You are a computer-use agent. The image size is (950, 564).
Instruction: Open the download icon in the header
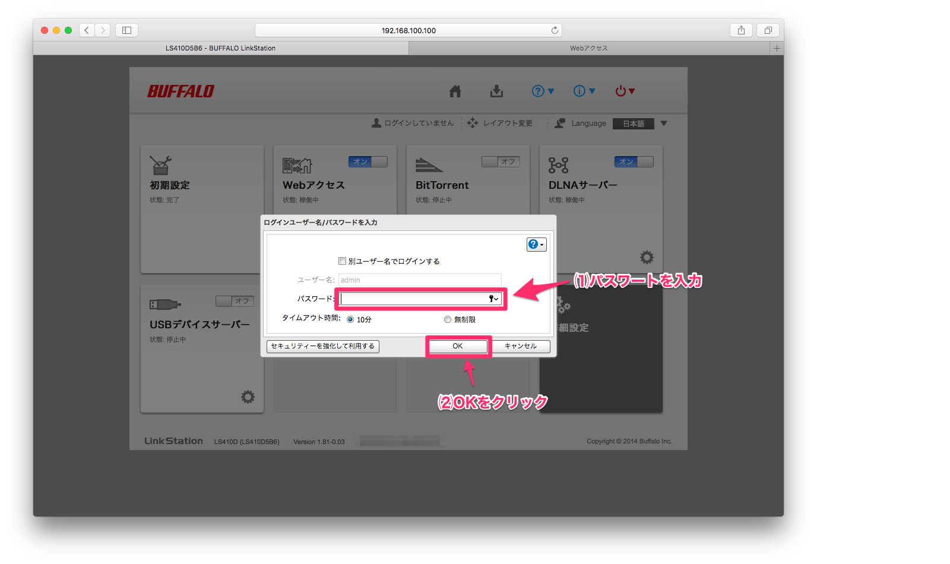click(x=496, y=91)
